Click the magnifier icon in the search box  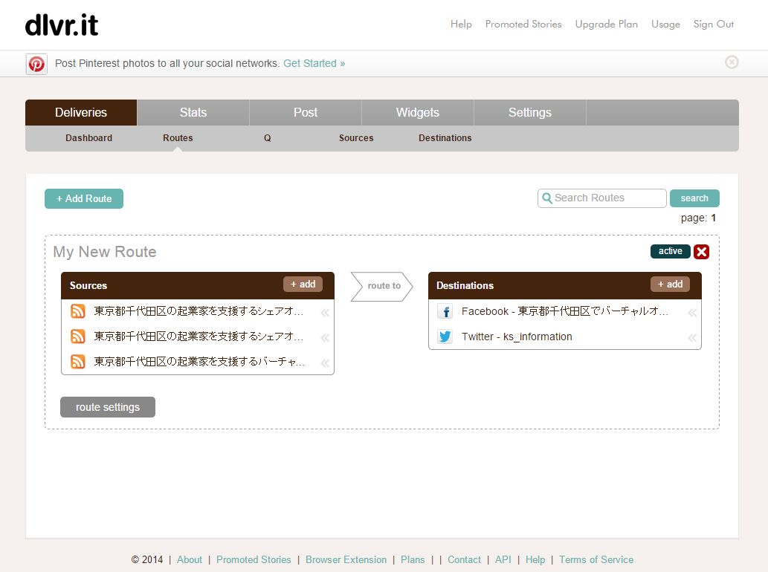[x=547, y=198]
